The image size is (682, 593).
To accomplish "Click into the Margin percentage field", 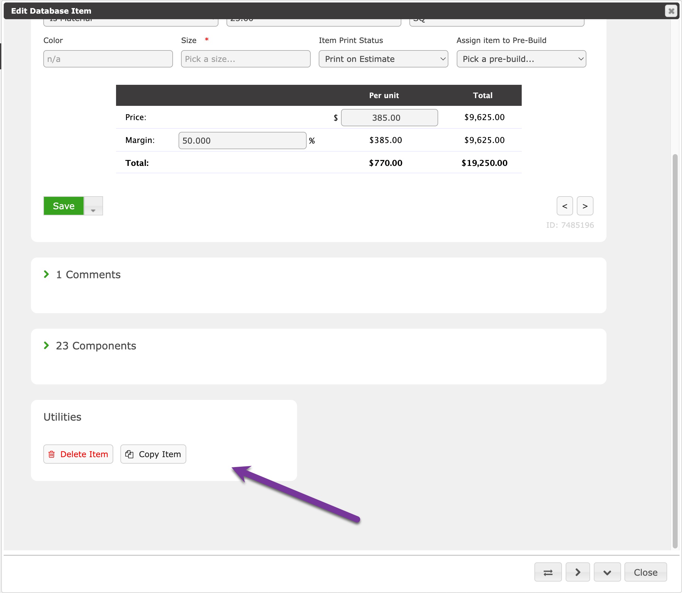I will click(242, 141).
